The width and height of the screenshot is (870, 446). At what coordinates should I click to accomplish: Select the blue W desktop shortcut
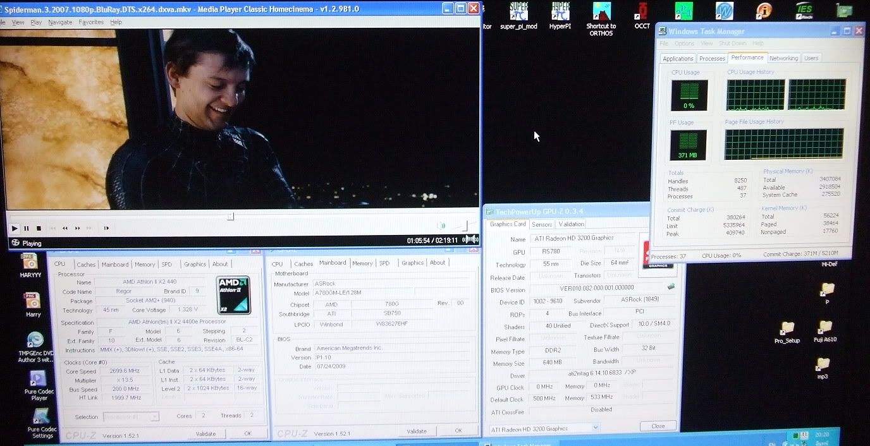(724, 11)
